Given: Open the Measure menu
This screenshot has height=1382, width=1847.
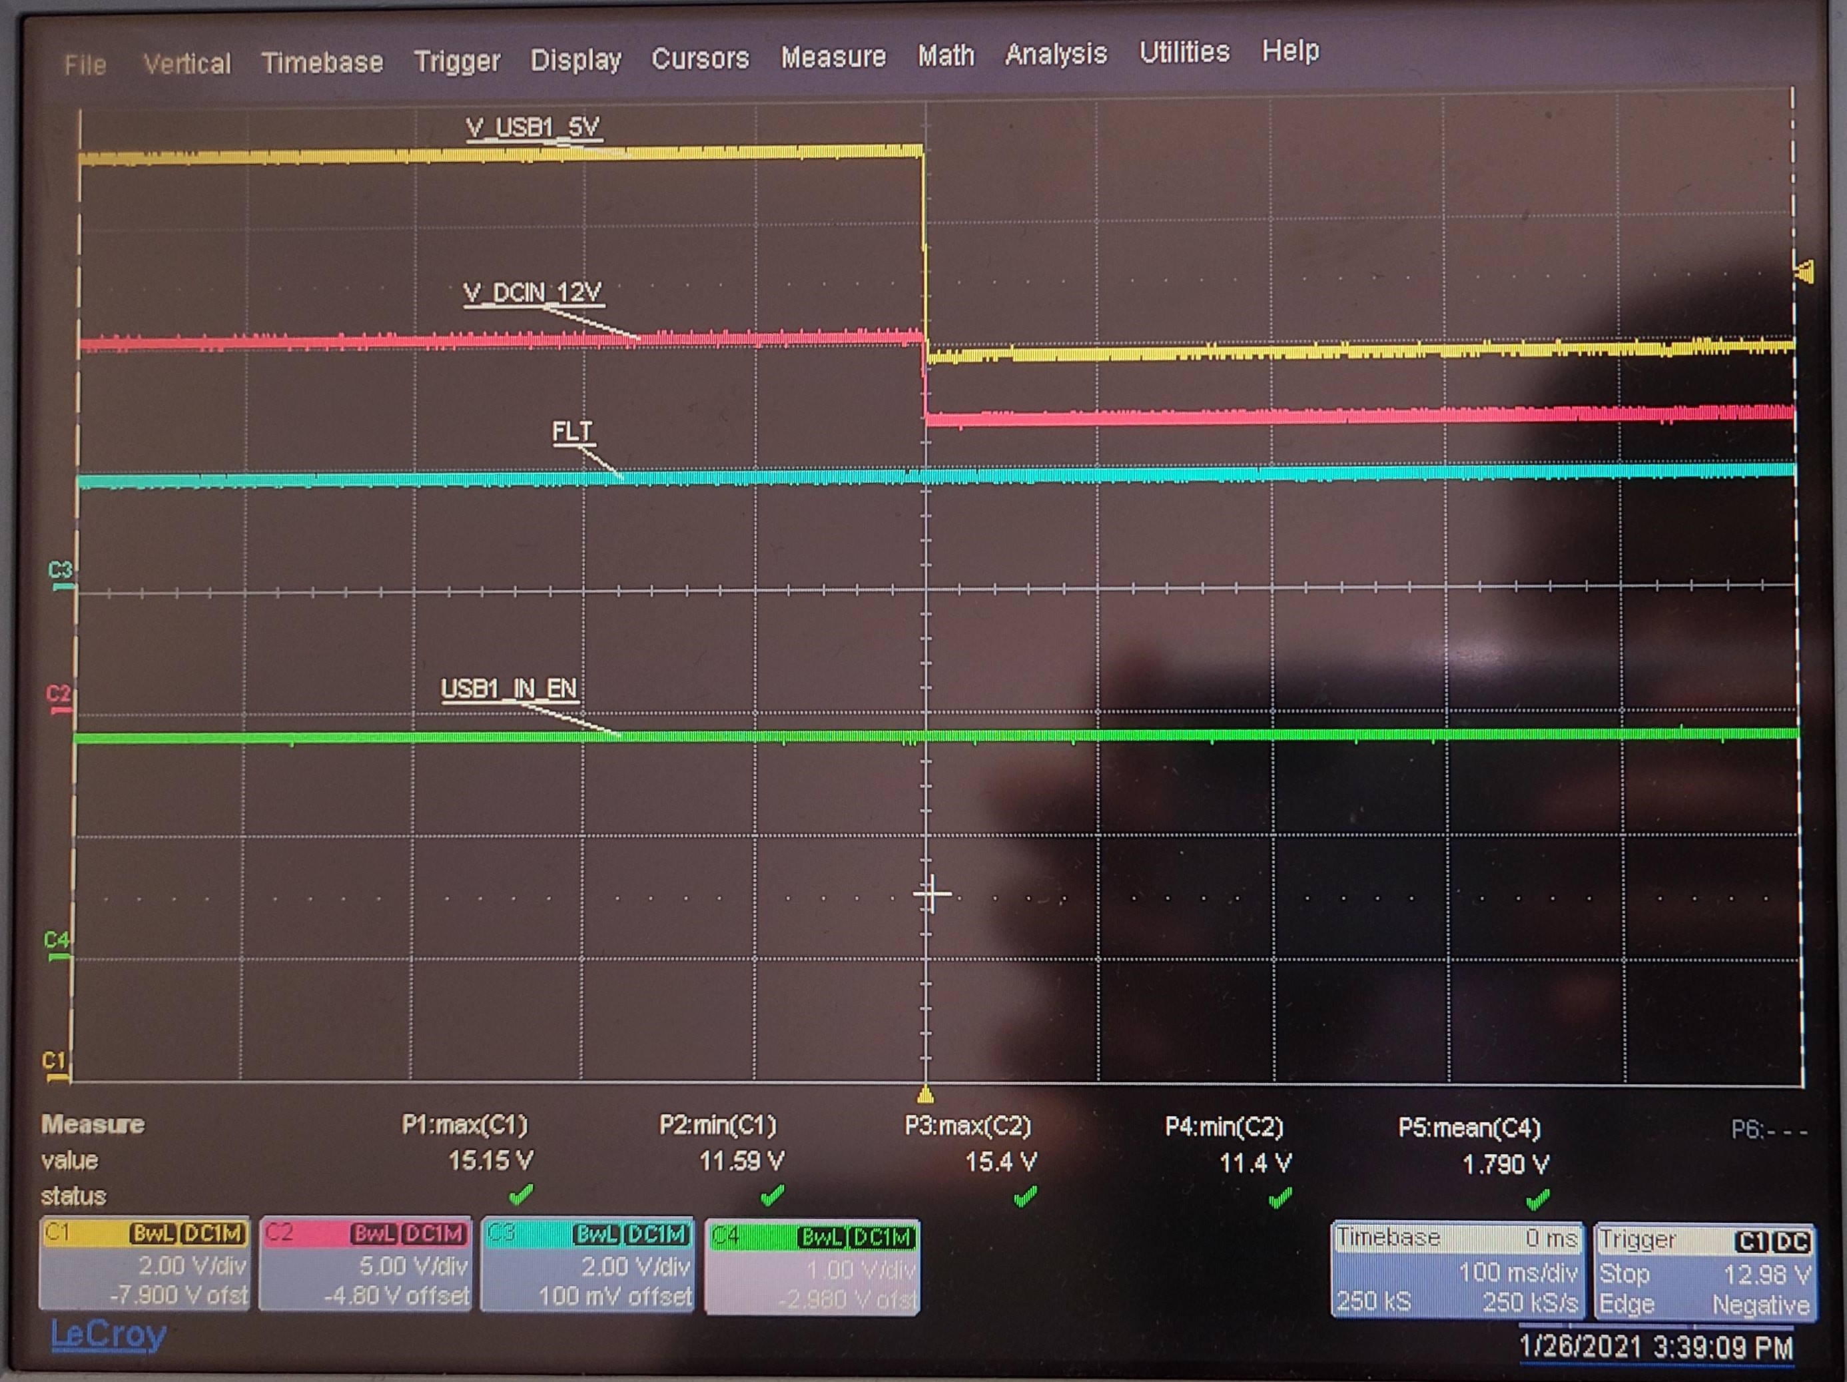Looking at the screenshot, I should (x=833, y=57).
